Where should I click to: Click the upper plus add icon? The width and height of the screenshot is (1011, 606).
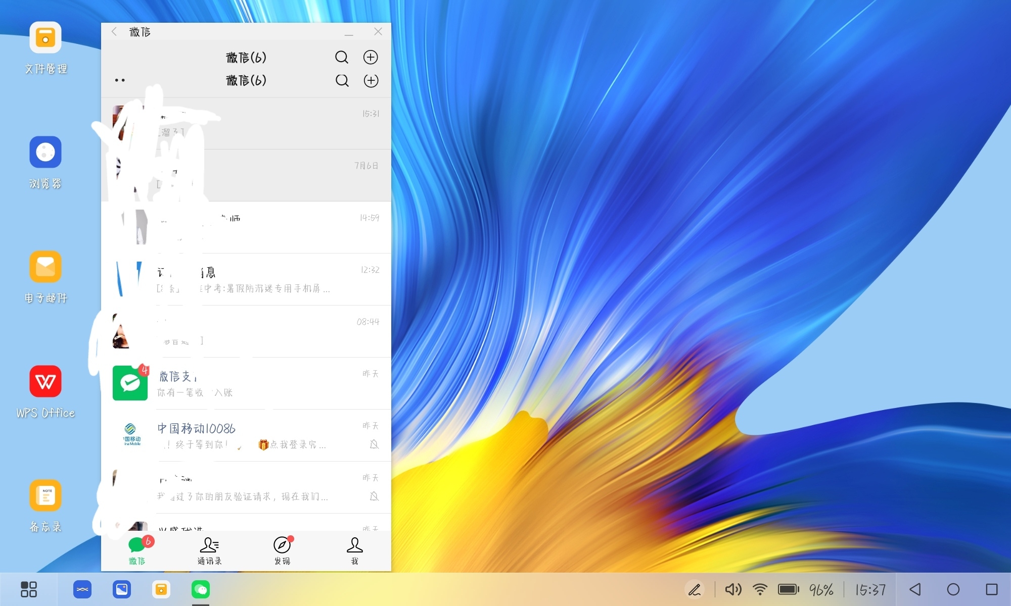click(x=371, y=57)
